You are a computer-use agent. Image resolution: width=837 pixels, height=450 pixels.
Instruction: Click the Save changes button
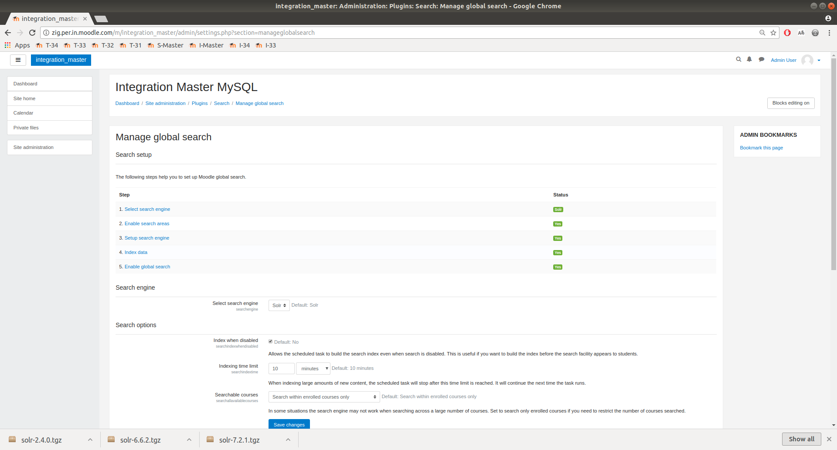289,424
